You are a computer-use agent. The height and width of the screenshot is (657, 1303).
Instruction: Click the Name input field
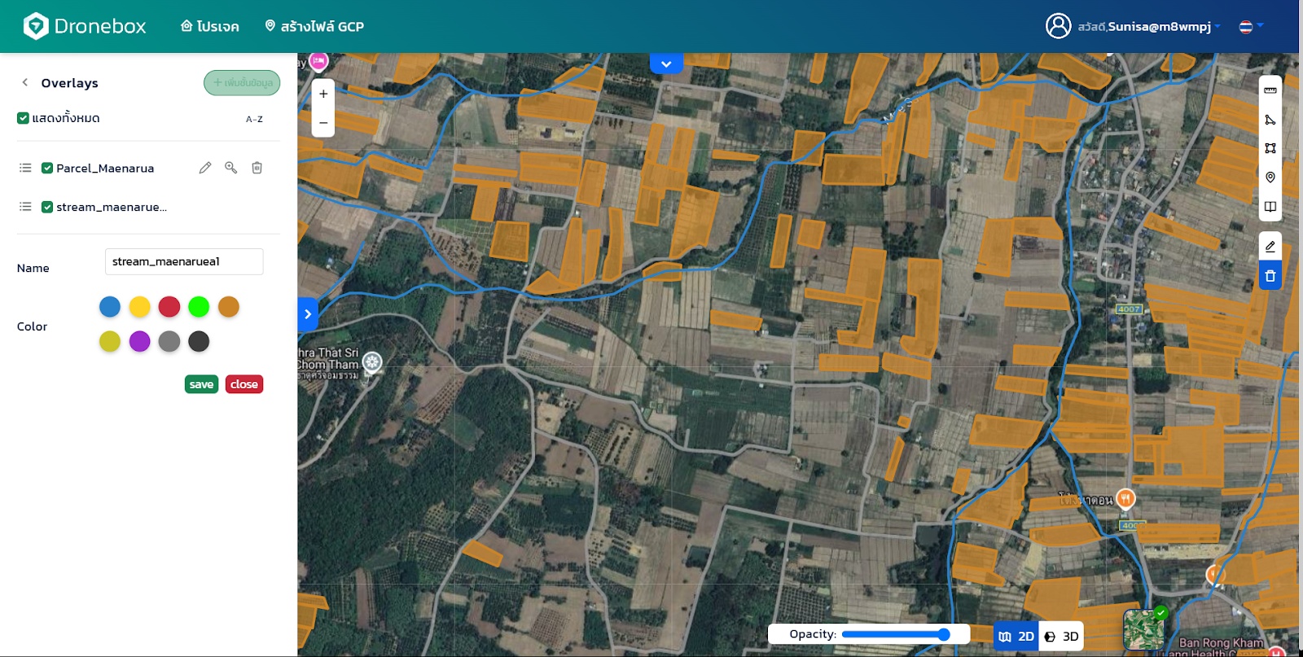coord(184,261)
